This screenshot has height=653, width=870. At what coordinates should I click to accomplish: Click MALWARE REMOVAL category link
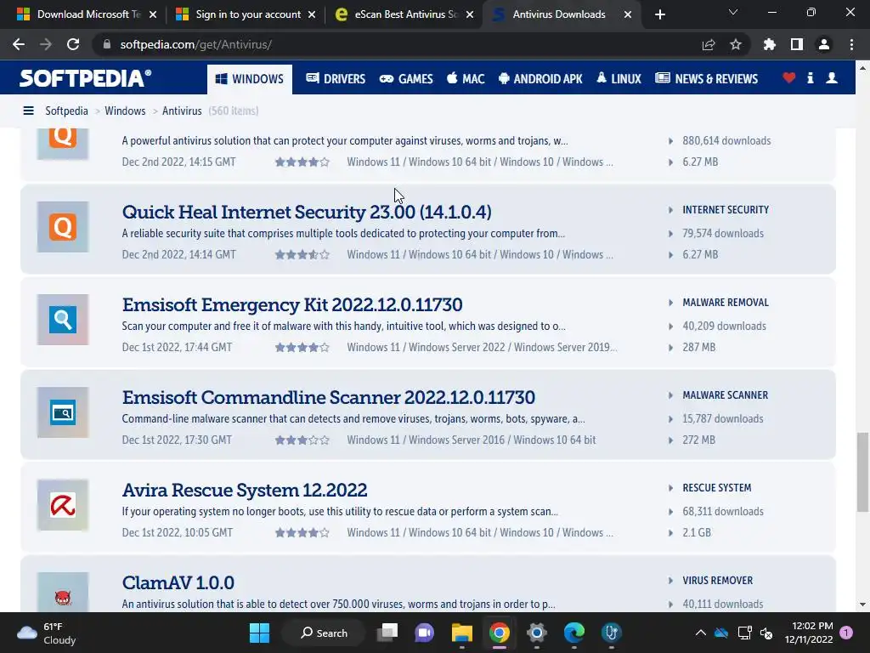[x=726, y=303]
